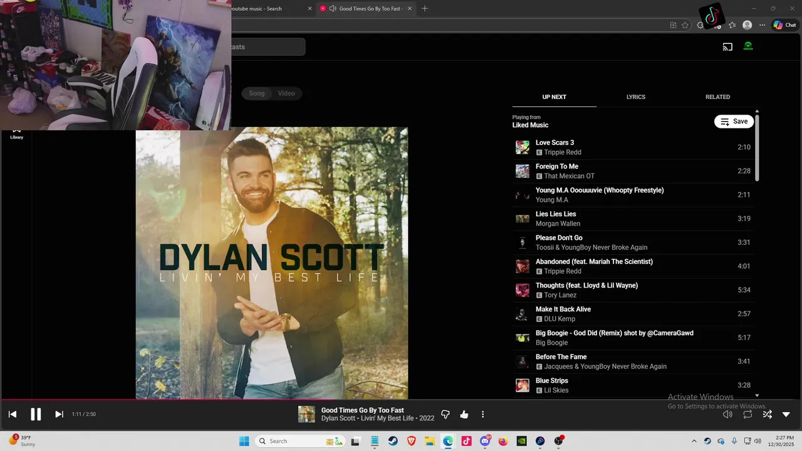Viewport: 802px width, 451px height.
Task: Open Copilot Chat button
Action: (x=784, y=25)
